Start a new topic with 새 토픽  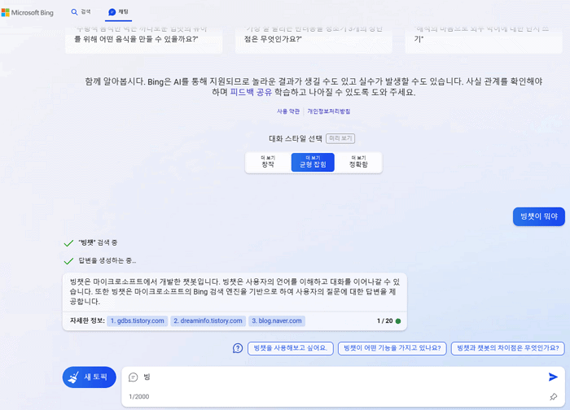(x=90, y=377)
